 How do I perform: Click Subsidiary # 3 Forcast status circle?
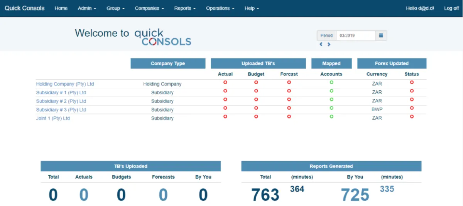click(289, 108)
